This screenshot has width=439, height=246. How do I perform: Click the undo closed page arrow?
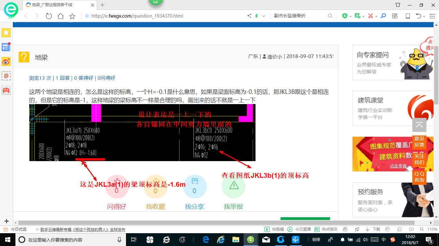tap(418, 16)
